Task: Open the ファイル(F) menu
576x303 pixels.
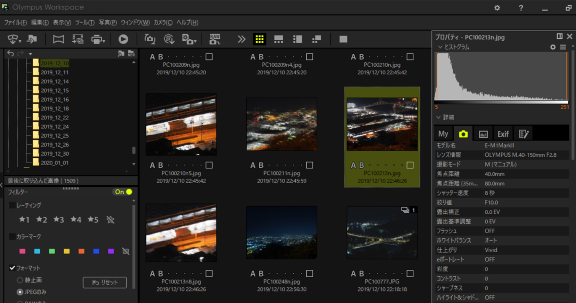Action: click(x=16, y=23)
